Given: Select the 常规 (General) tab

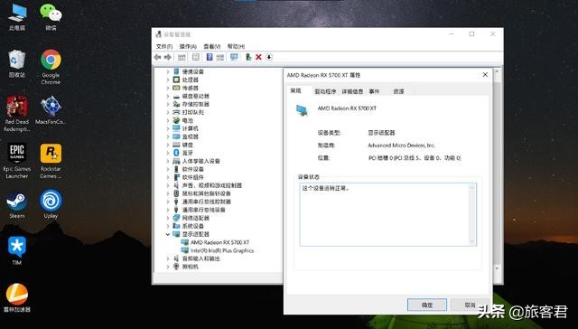Looking at the screenshot, I should pos(295,90).
